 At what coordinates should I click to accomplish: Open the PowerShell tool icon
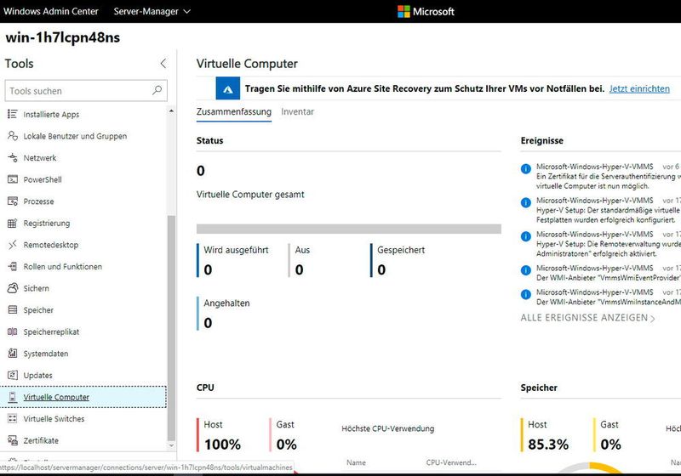pyautogui.click(x=12, y=179)
